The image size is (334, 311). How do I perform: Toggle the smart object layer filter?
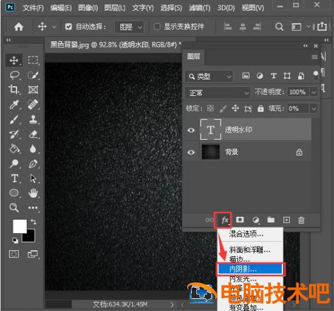coord(301,76)
